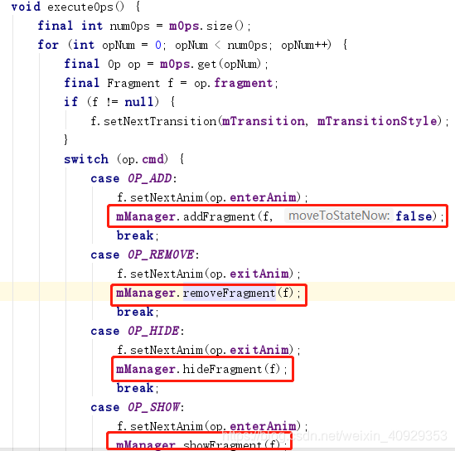
Task: Click the mTransition argument
Action: point(264,121)
